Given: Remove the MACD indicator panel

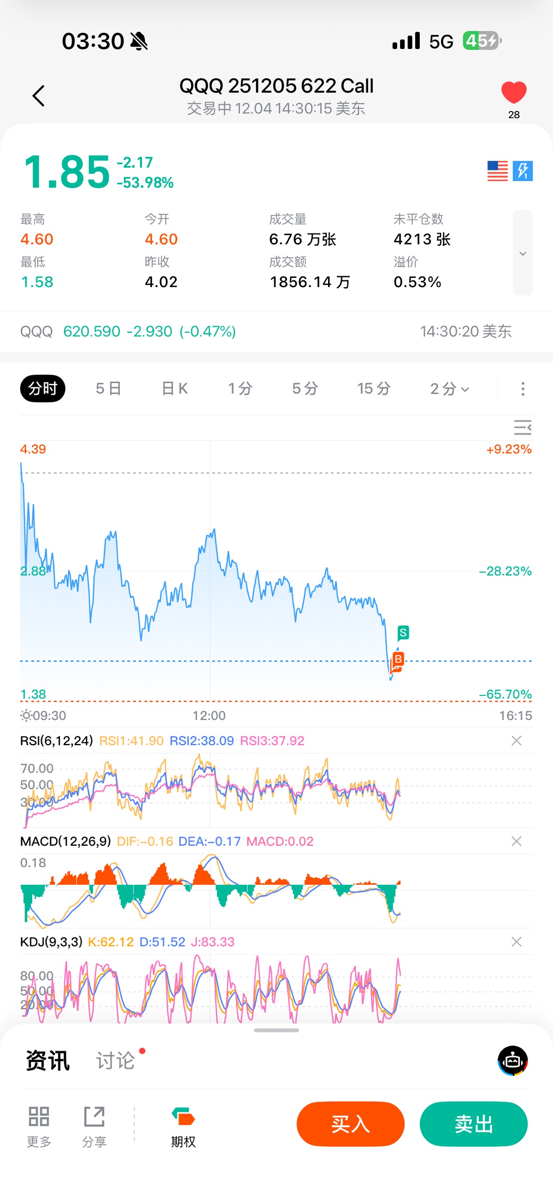Looking at the screenshot, I should pos(516,841).
